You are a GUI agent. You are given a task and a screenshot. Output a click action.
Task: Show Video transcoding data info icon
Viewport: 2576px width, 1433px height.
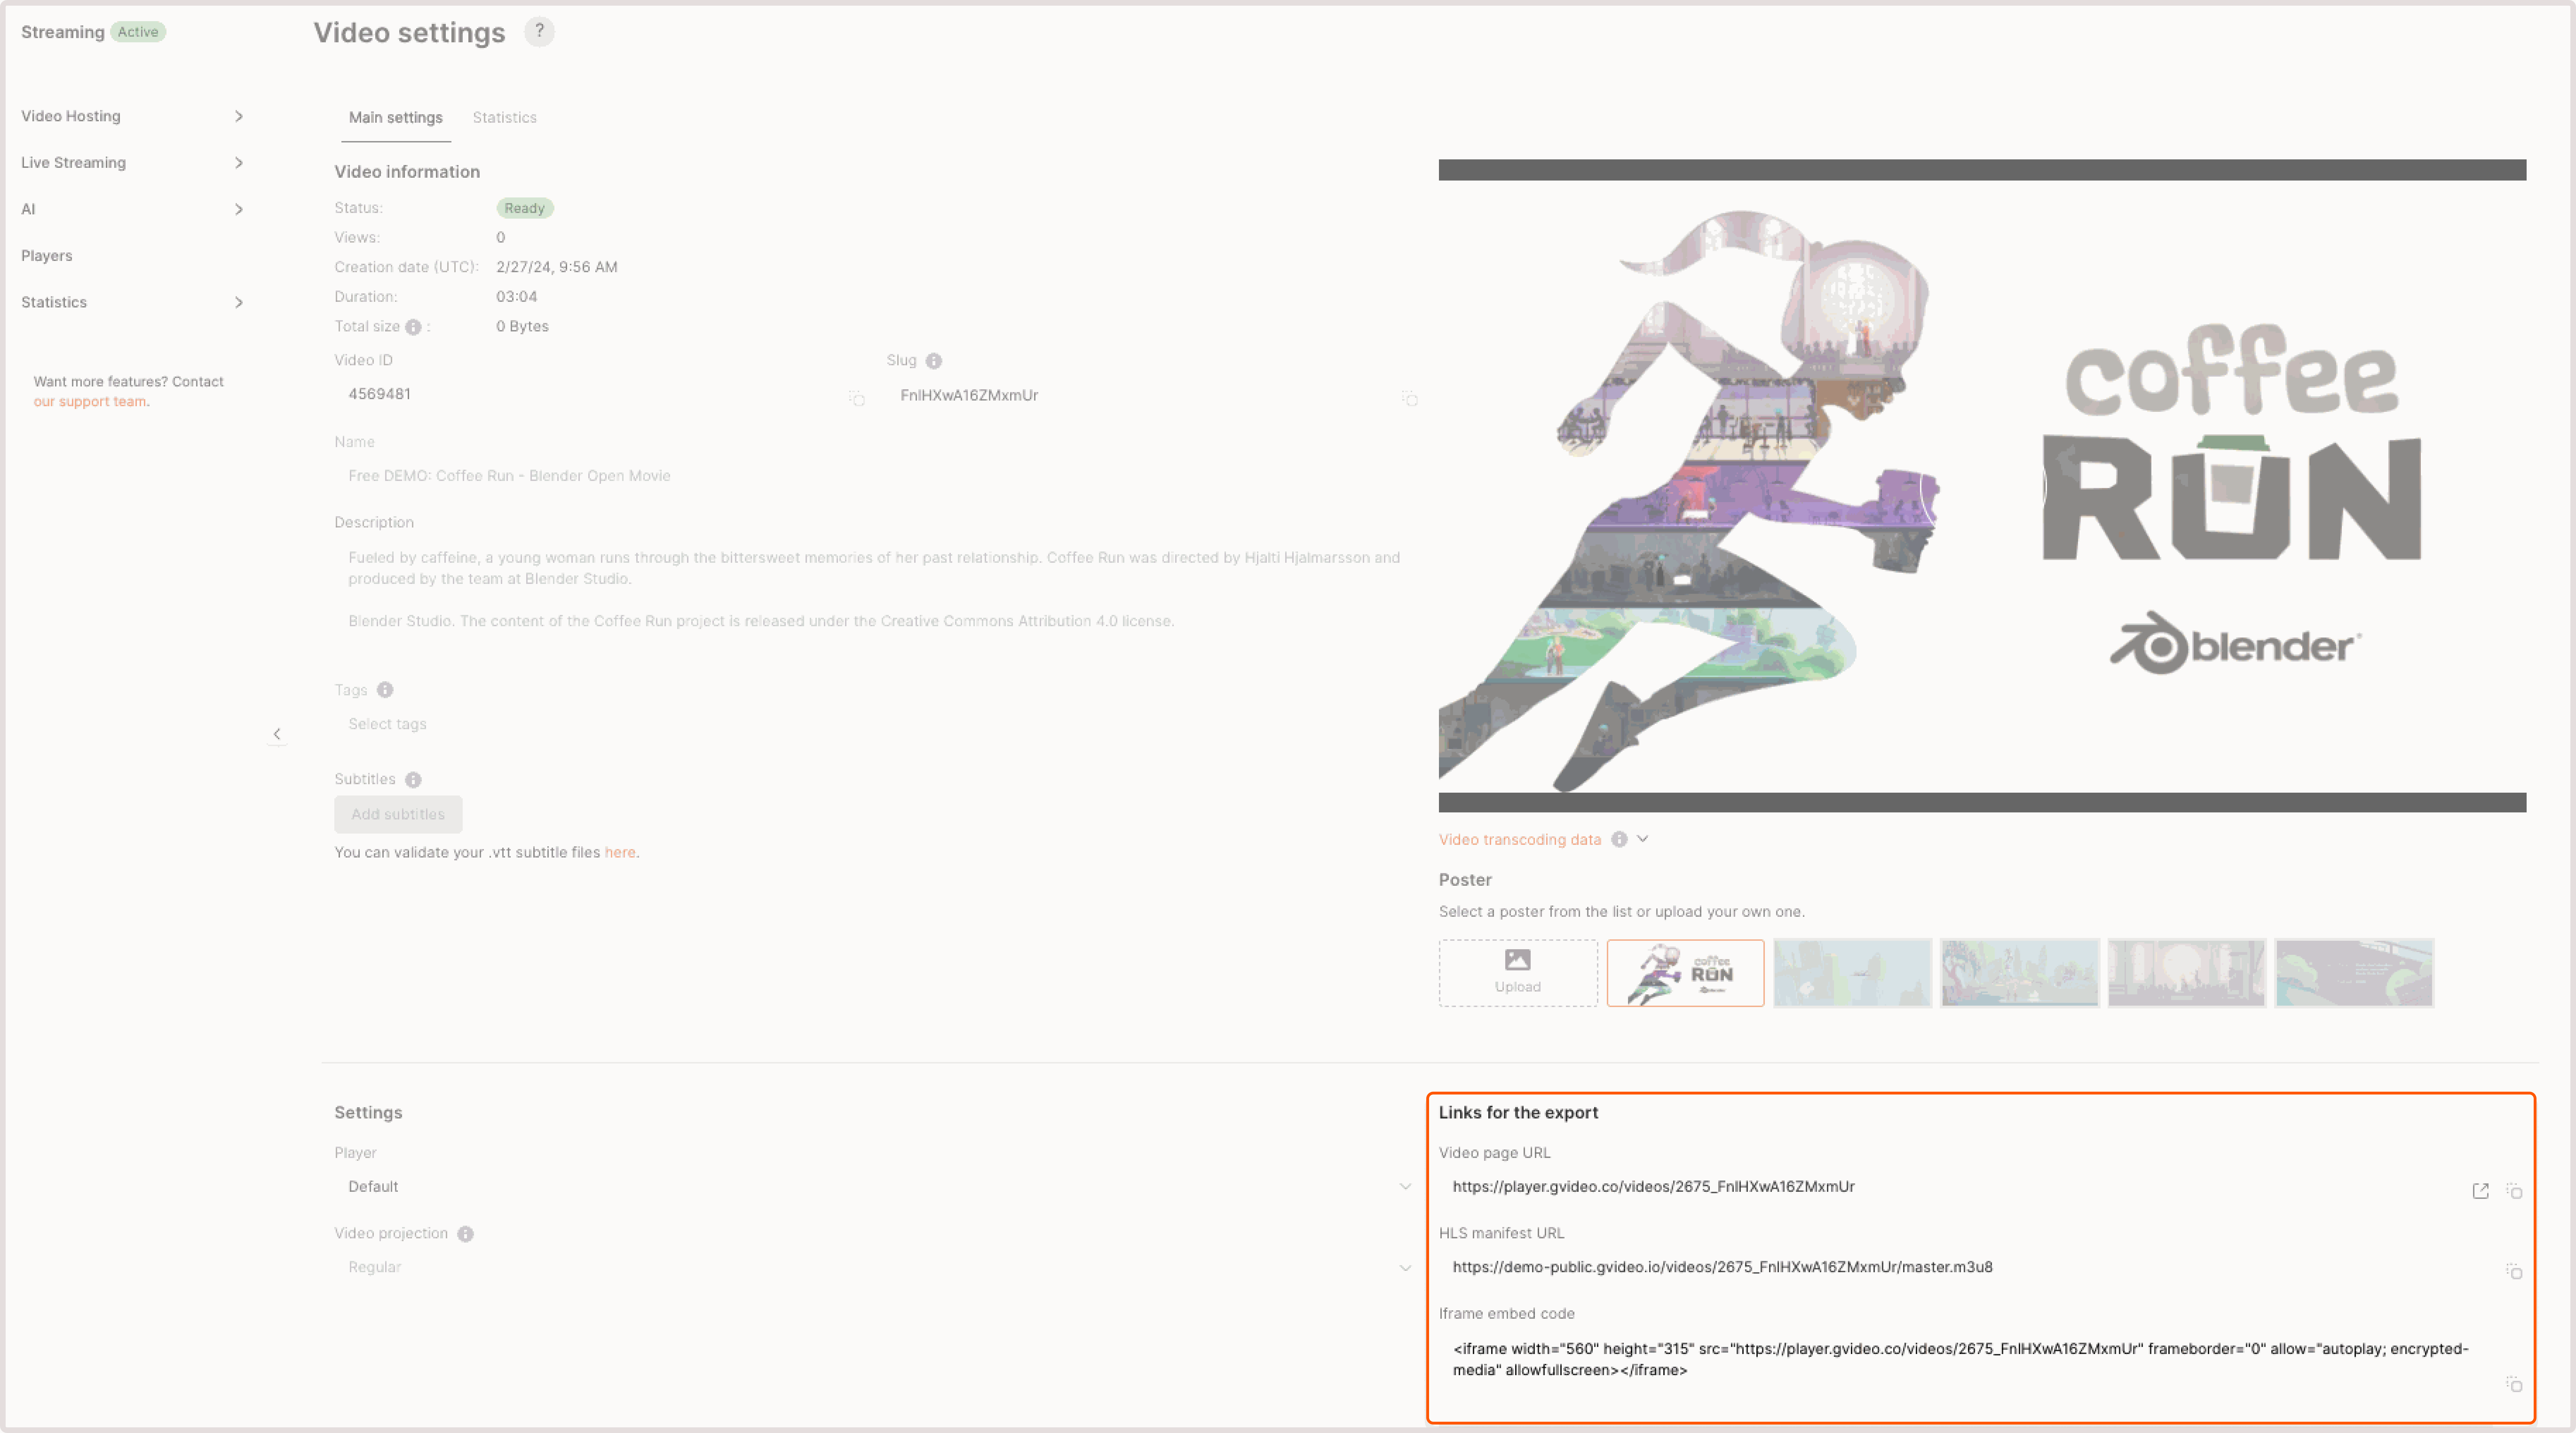click(x=1619, y=840)
